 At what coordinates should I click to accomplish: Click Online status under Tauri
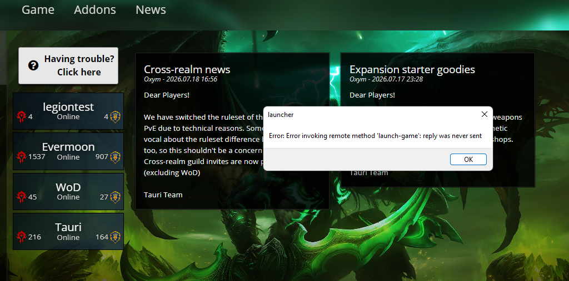(x=68, y=238)
